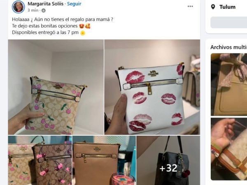
Task: Click the Tulum location pin icon
Action: tap(213, 7)
